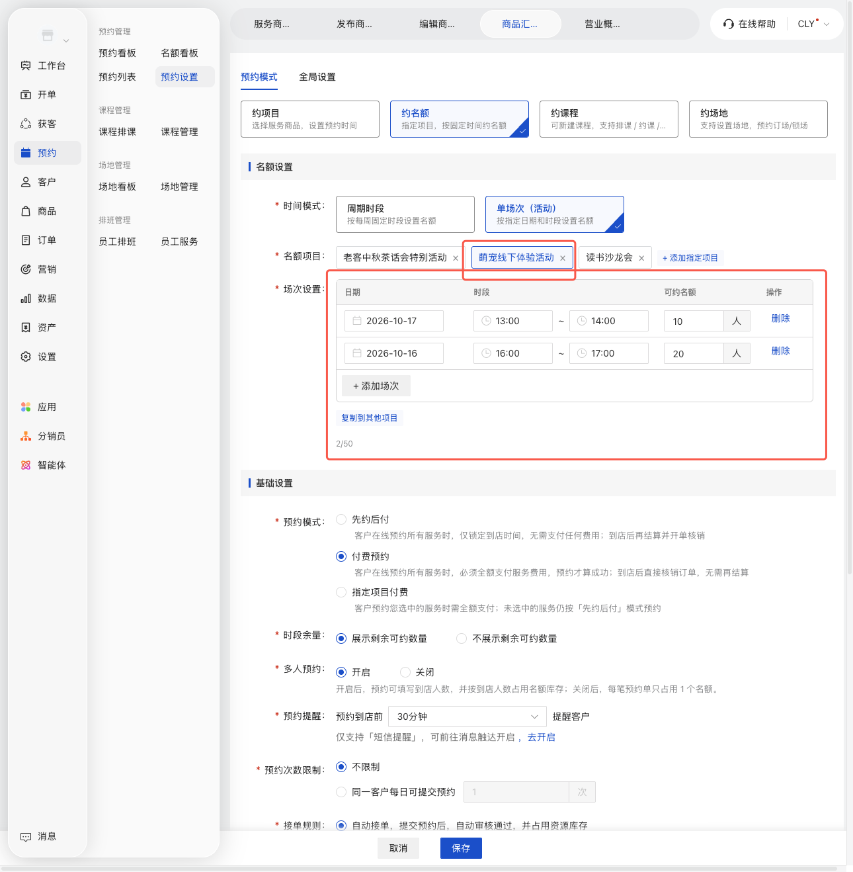Viewport: 853px width, 872px height.
Task: Open the 智能体 sidebar icon
Action: [26, 465]
